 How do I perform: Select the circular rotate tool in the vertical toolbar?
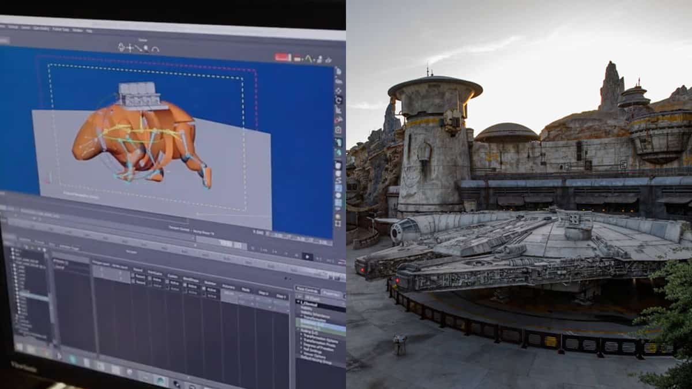[x=340, y=100]
